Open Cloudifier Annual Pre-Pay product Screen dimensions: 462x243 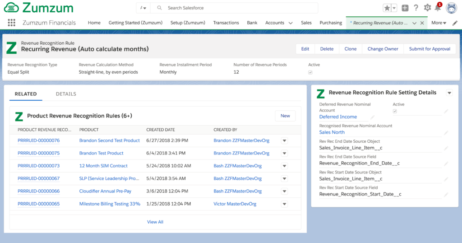pos(105,191)
